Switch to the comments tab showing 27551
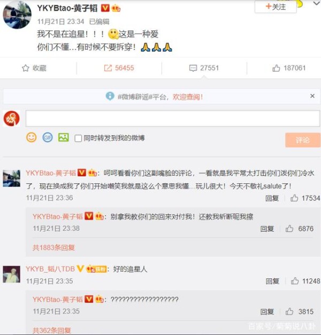 pos(204,68)
